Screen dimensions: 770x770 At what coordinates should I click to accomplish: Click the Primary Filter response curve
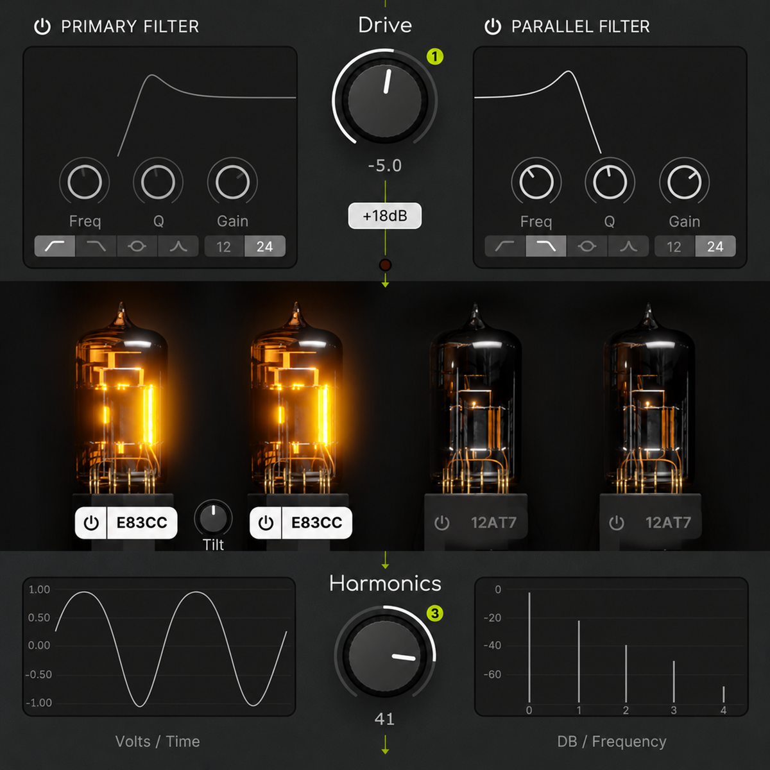point(207,114)
